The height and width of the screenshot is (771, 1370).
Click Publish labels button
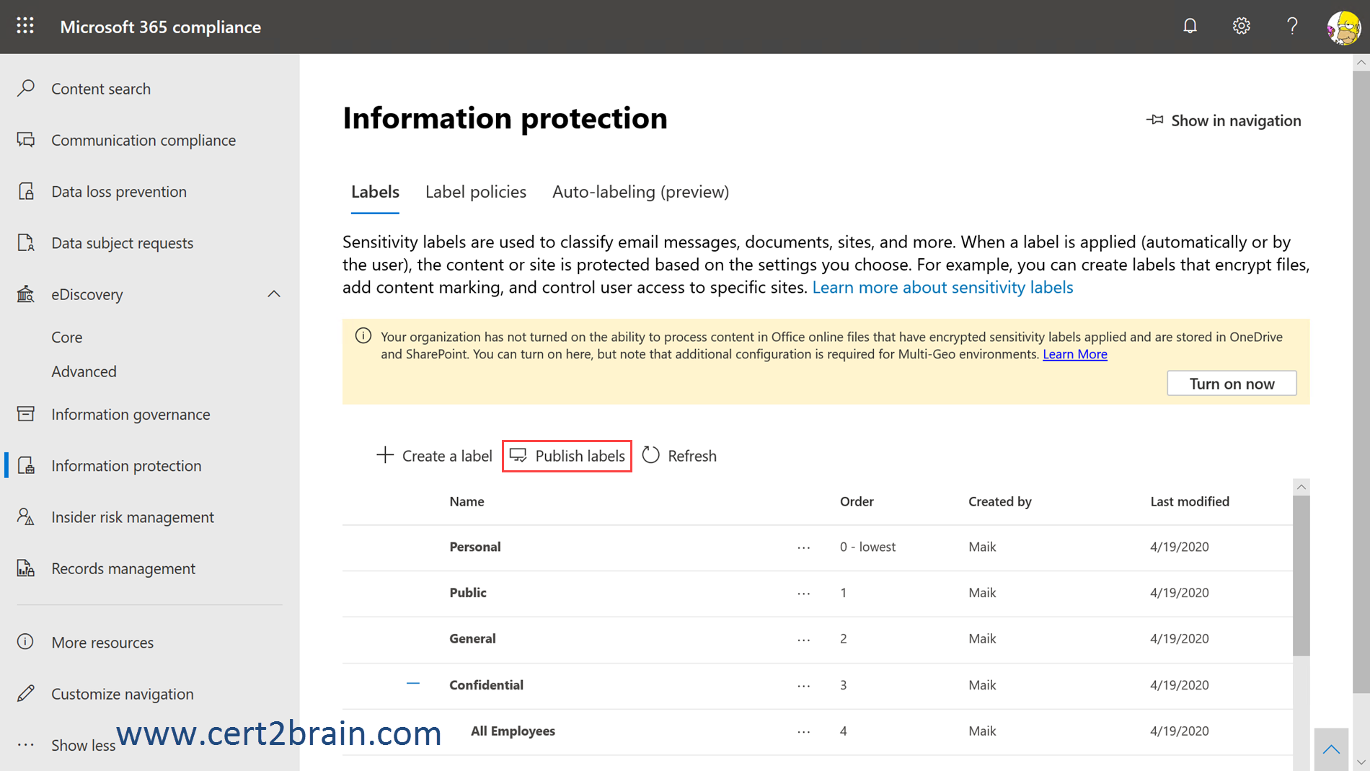tap(567, 456)
